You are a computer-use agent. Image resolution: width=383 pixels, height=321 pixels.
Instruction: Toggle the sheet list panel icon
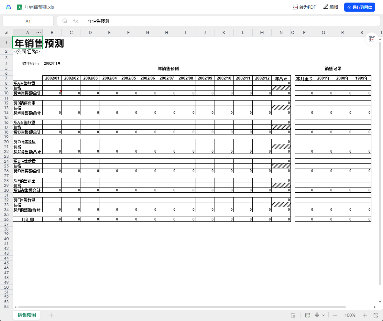click(293, 315)
